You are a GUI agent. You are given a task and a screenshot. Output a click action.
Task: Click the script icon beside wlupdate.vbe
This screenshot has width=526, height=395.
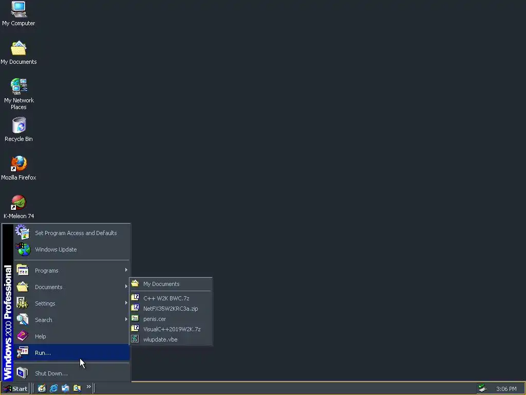click(x=135, y=338)
